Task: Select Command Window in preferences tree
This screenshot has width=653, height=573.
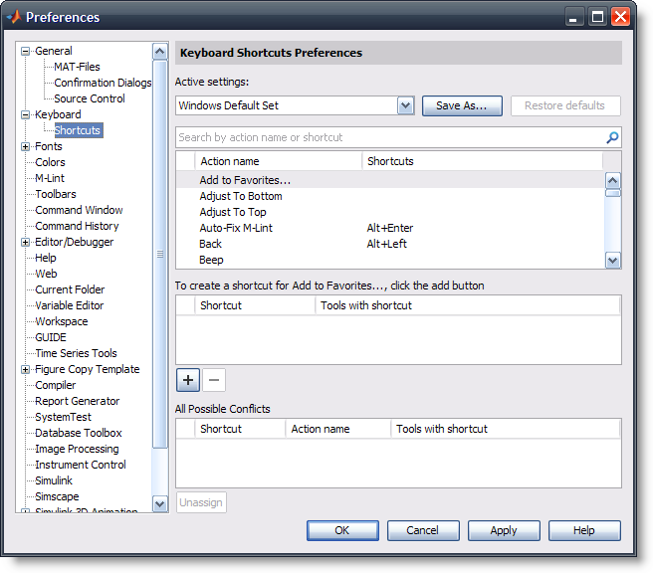Action: pos(79,210)
